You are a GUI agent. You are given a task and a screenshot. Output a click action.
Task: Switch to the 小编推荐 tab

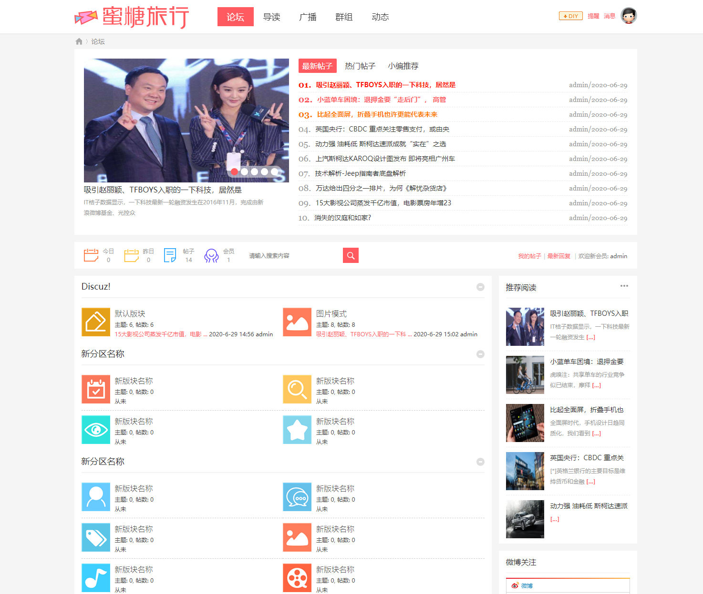pos(403,66)
